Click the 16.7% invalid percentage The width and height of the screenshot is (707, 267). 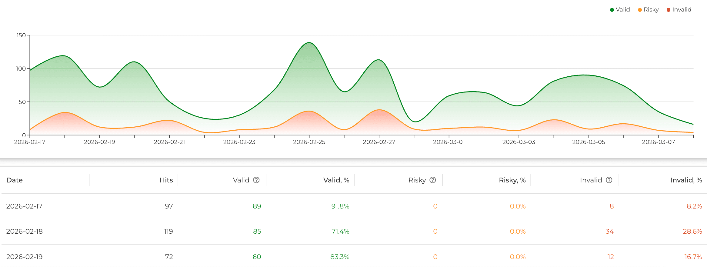693,257
